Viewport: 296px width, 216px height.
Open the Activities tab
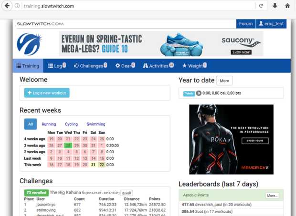click(159, 66)
